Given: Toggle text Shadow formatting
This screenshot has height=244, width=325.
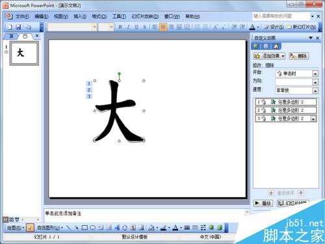Looking at the screenshot, I should [144, 27].
